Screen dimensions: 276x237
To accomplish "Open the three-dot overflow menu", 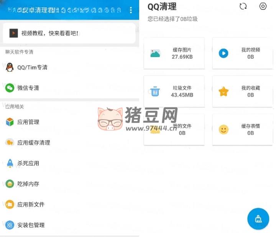I will click(131, 10).
